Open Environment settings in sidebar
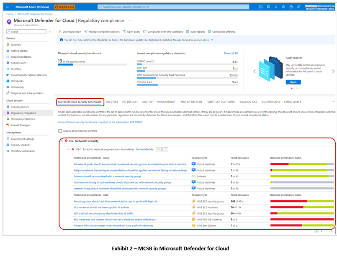337x256 pixels. [x=23, y=139]
